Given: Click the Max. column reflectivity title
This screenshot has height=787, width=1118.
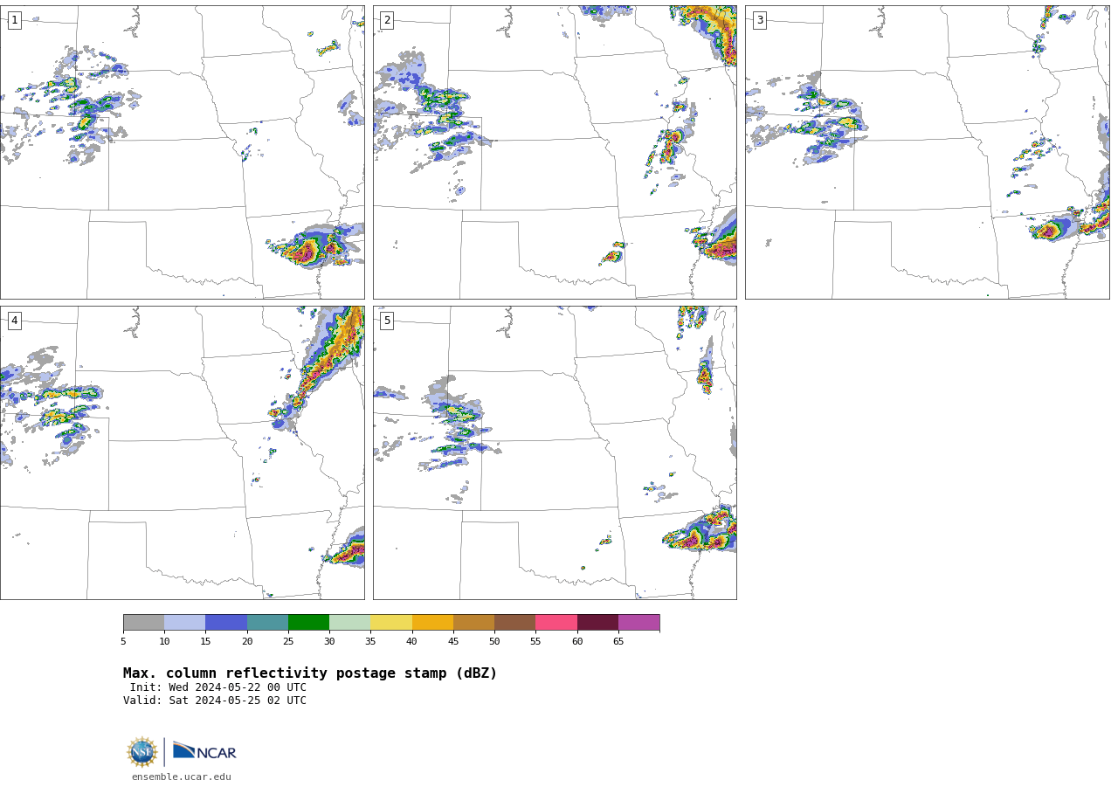Looking at the screenshot, I should click(310, 673).
